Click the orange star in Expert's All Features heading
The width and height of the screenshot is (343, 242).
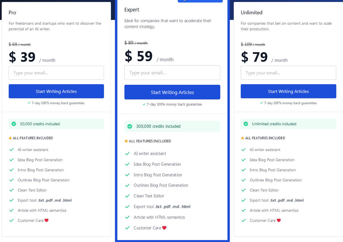126,141
